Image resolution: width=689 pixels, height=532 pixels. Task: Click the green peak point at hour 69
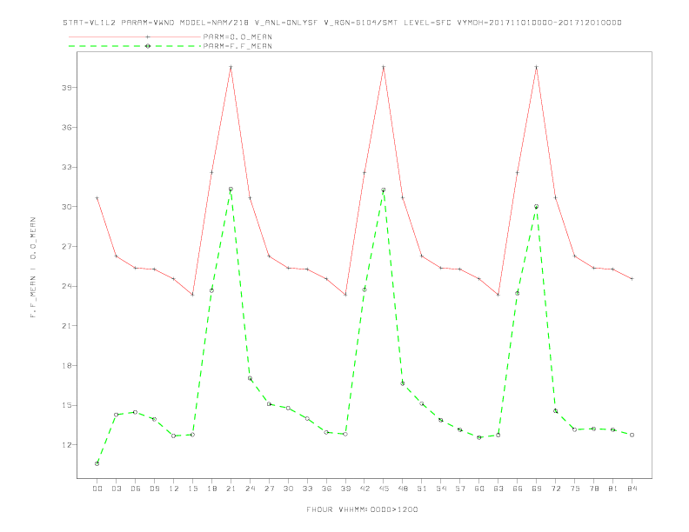pos(537,206)
